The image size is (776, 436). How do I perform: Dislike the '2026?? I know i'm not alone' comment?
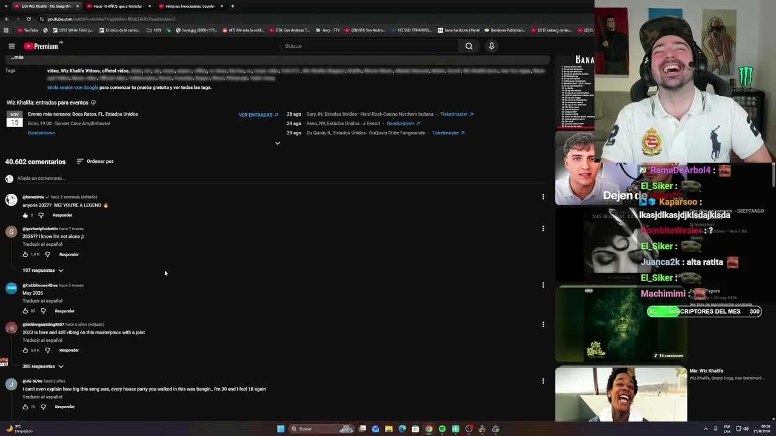[x=48, y=254]
